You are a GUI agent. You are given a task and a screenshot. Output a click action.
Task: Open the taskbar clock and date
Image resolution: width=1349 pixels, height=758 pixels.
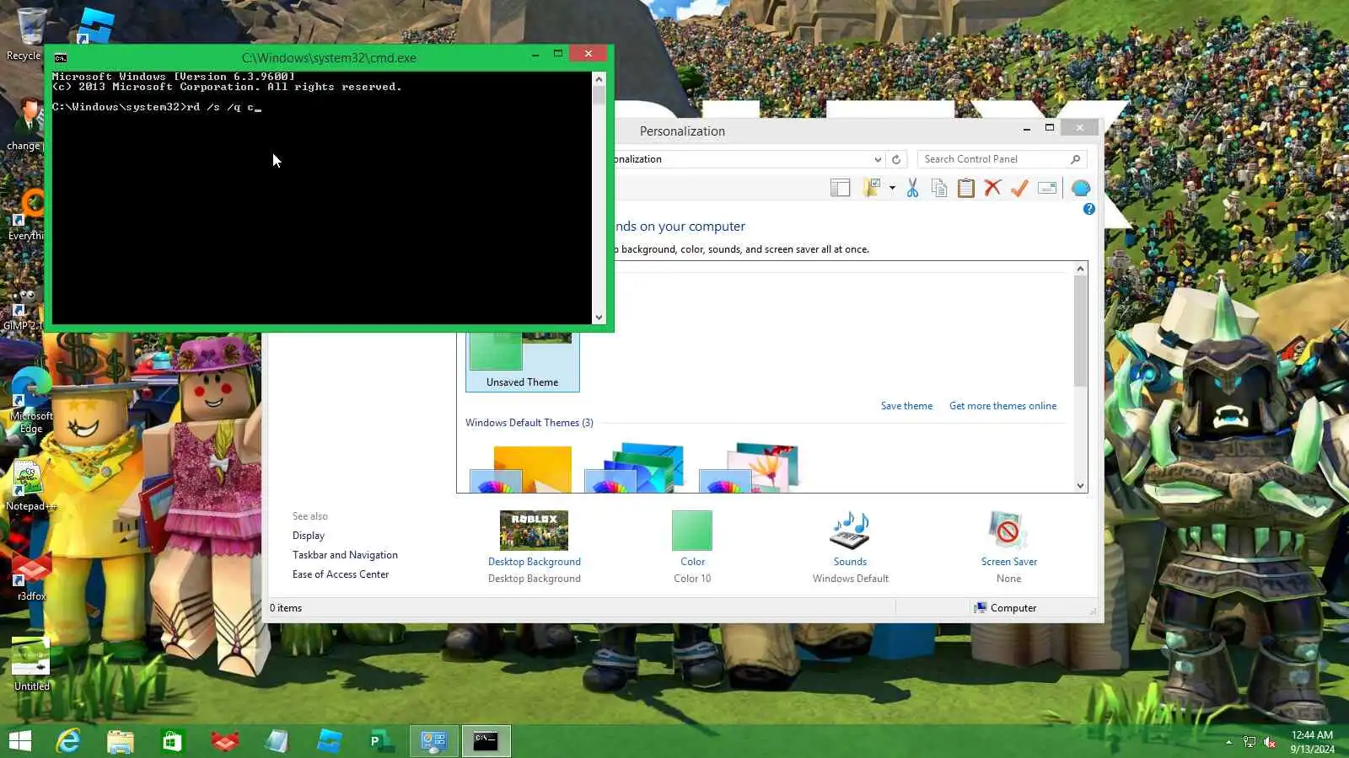click(x=1312, y=742)
